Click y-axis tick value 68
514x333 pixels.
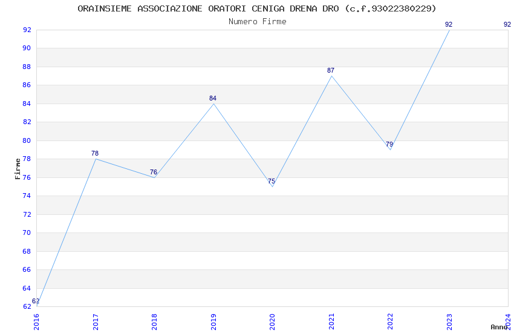click(27, 251)
